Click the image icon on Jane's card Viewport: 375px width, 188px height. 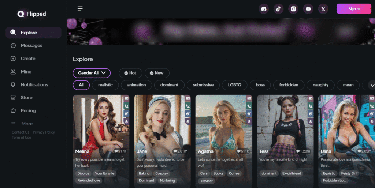point(188,98)
